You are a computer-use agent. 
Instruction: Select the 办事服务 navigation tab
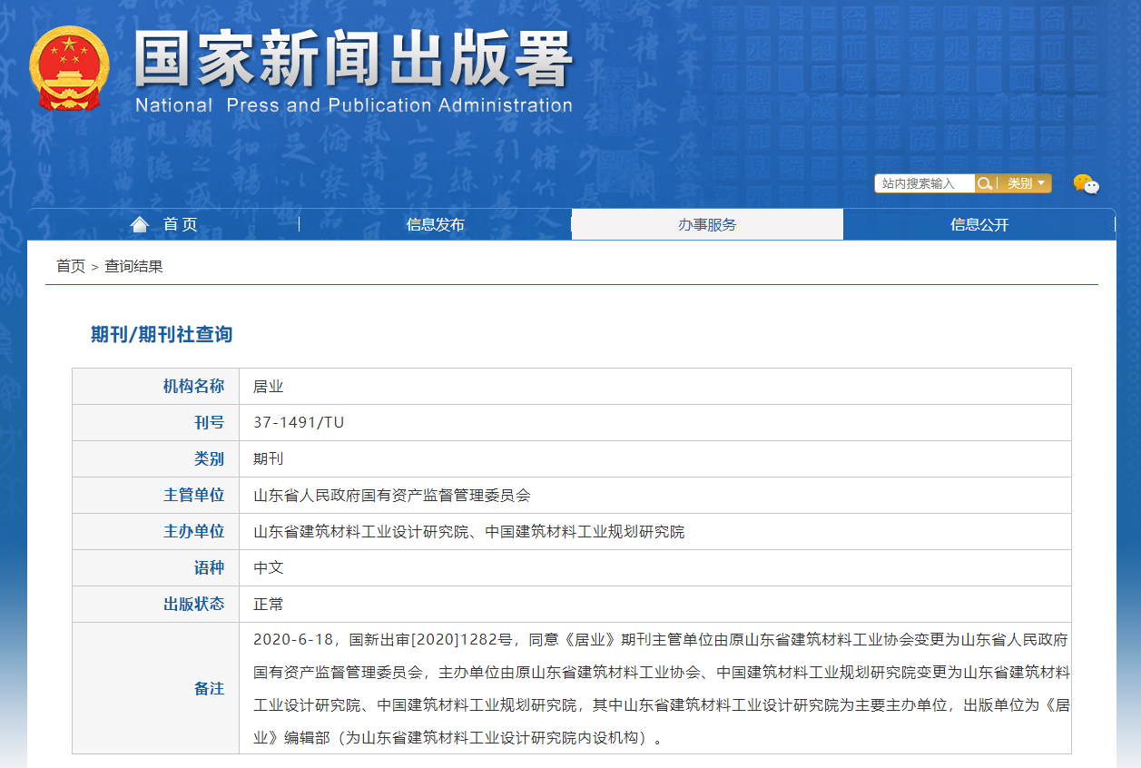707,225
